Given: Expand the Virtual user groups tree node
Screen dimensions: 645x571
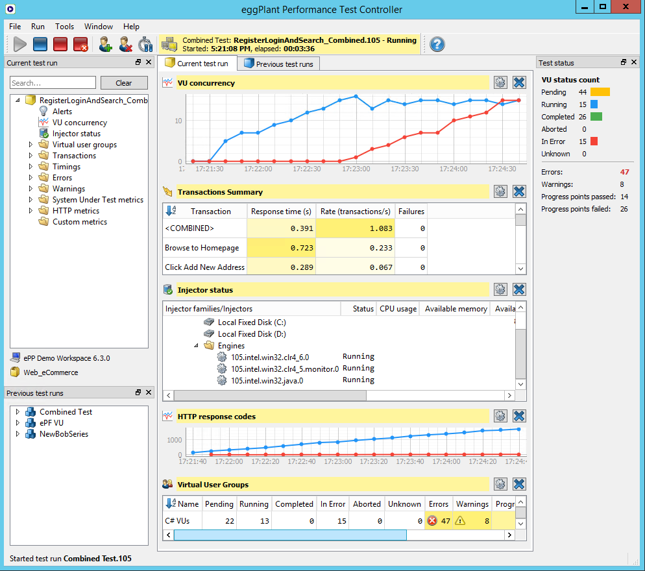Looking at the screenshot, I should [x=30, y=145].
